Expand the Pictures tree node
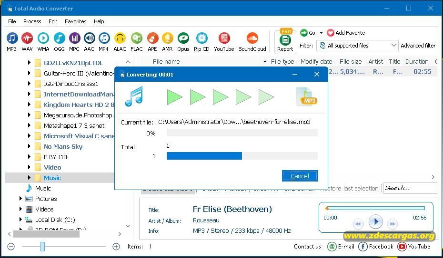 pyautogui.click(x=20, y=199)
